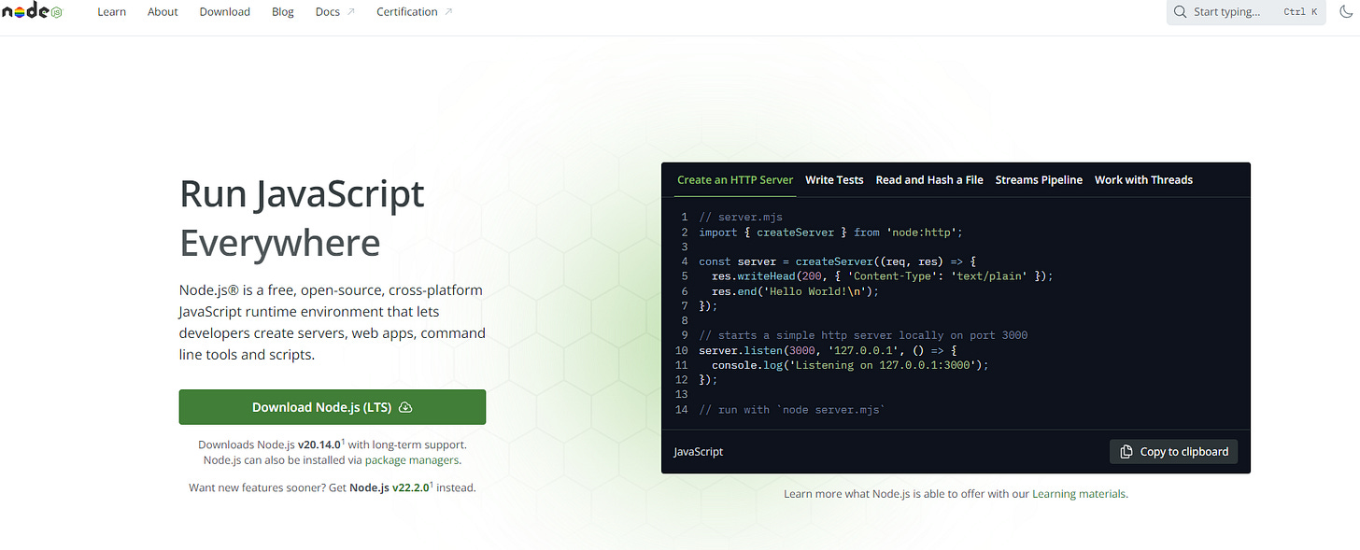Open the Learn nav item
1360x550 pixels.
click(x=111, y=12)
